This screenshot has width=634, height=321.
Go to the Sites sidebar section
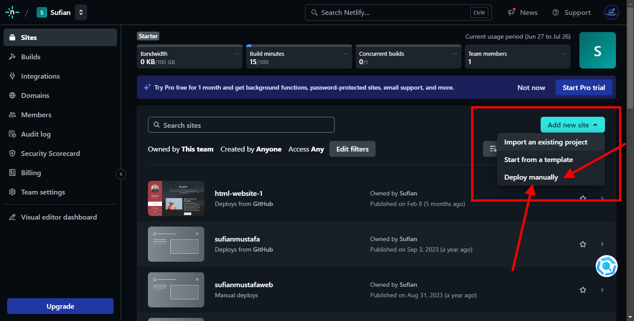click(60, 37)
